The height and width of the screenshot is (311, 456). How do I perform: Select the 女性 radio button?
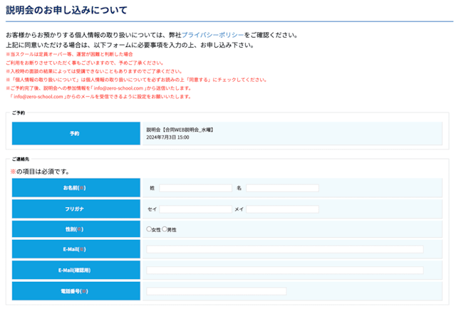[x=149, y=229]
